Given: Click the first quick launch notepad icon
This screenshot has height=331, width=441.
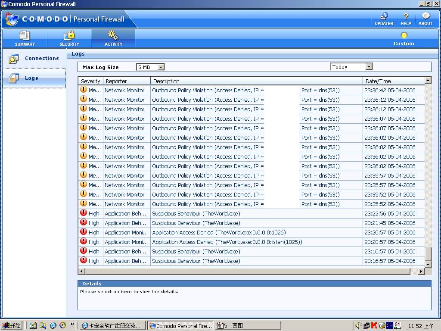Looking at the screenshot, I should [x=33, y=326].
